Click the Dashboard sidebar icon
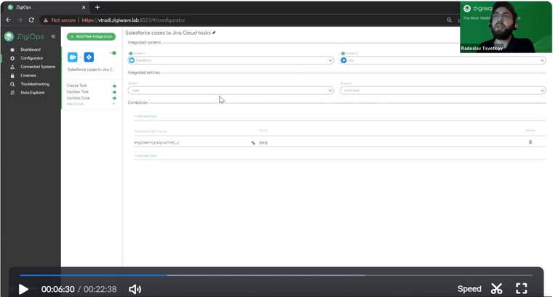 click(12, 49)
